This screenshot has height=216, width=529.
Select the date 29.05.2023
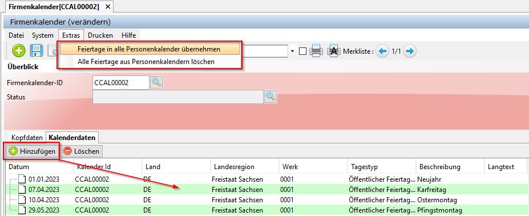[44, 210]
